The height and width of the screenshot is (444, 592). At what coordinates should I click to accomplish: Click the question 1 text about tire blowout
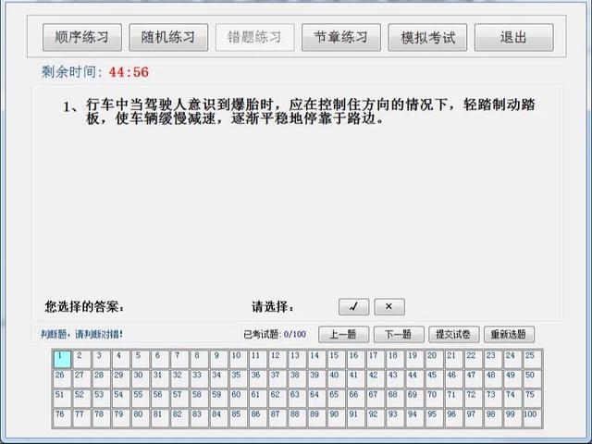(299, 111)
